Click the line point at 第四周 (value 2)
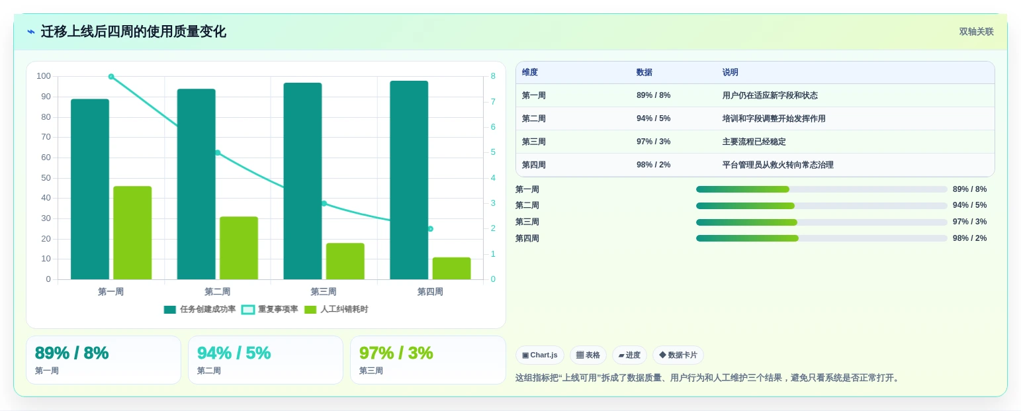The width and height of the screenshot is (1021, 411). click(430, 229)
